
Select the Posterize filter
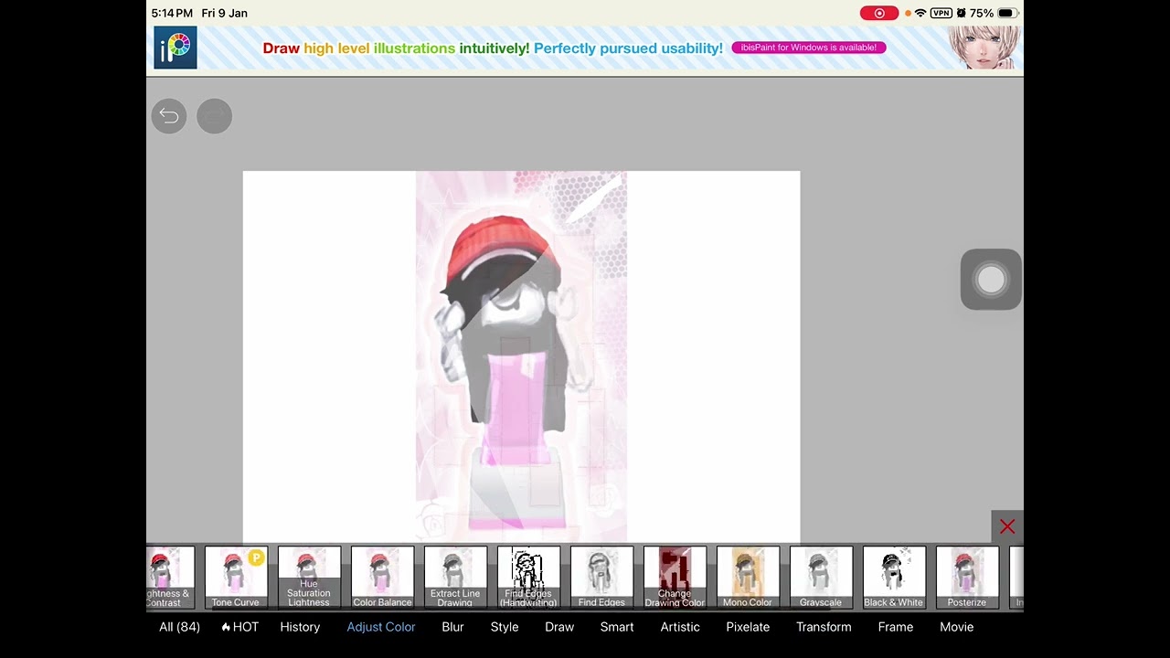pyautogui.click(x=967, y=578)
